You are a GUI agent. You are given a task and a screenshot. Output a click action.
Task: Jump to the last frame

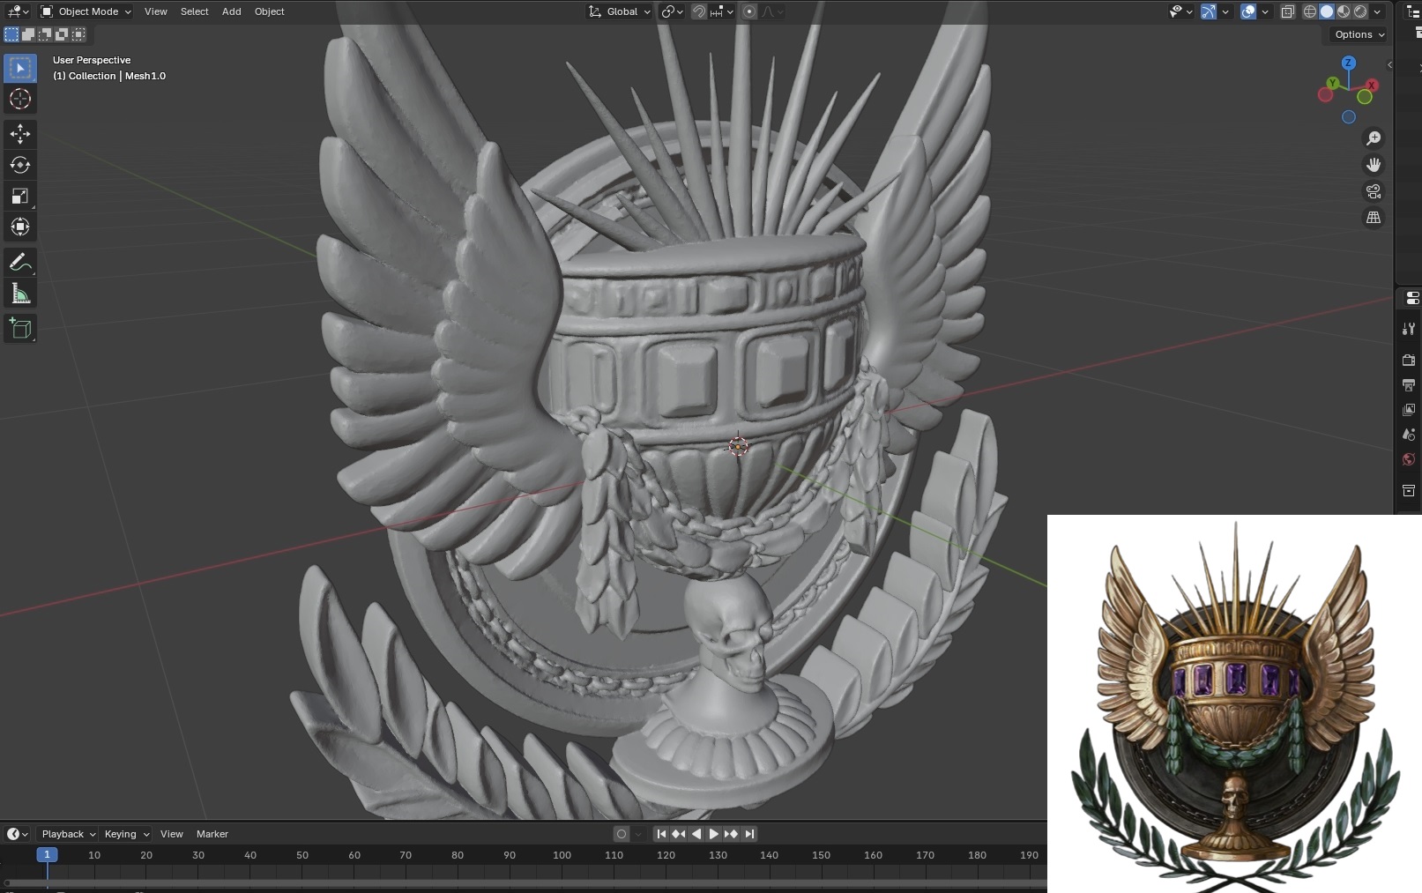click(749, 834)
